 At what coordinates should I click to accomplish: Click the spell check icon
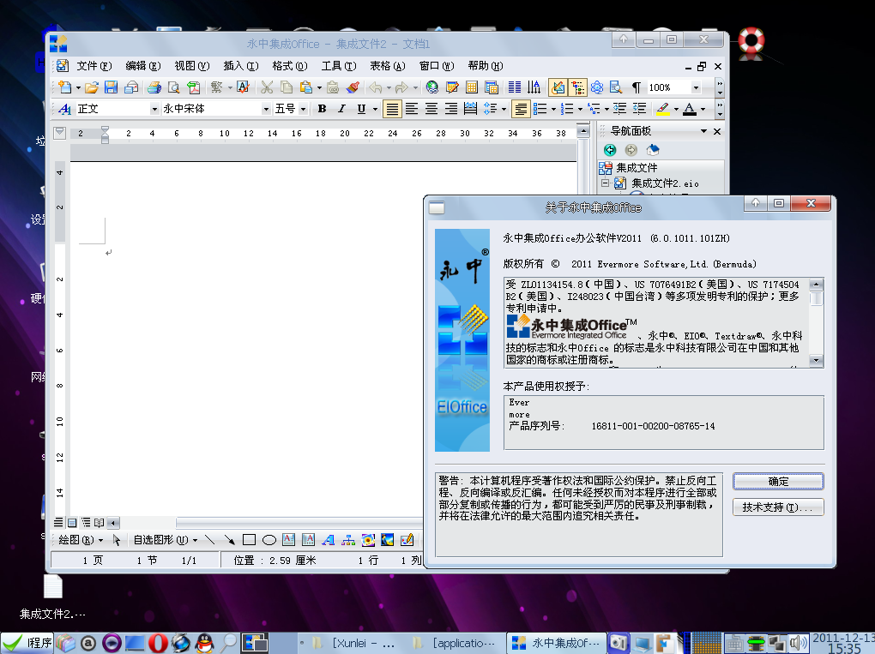click(243, 87)
